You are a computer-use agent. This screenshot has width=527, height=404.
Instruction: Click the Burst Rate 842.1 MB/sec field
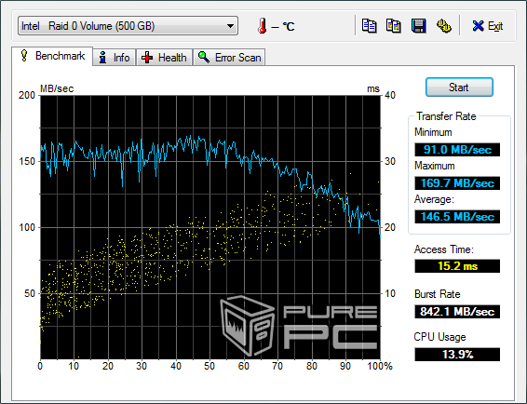click(x=457, y=312)
